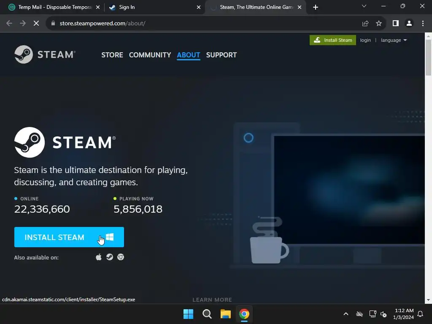This screenshot has width=432, height=324.
Task: Close the Temp Mail tab
Action: (98, 7)
